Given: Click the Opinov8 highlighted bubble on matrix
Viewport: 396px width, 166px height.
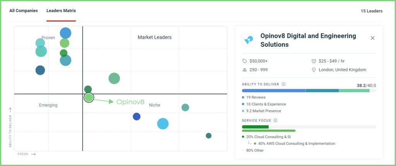Looking at the screenshot, I should (89, 97).
